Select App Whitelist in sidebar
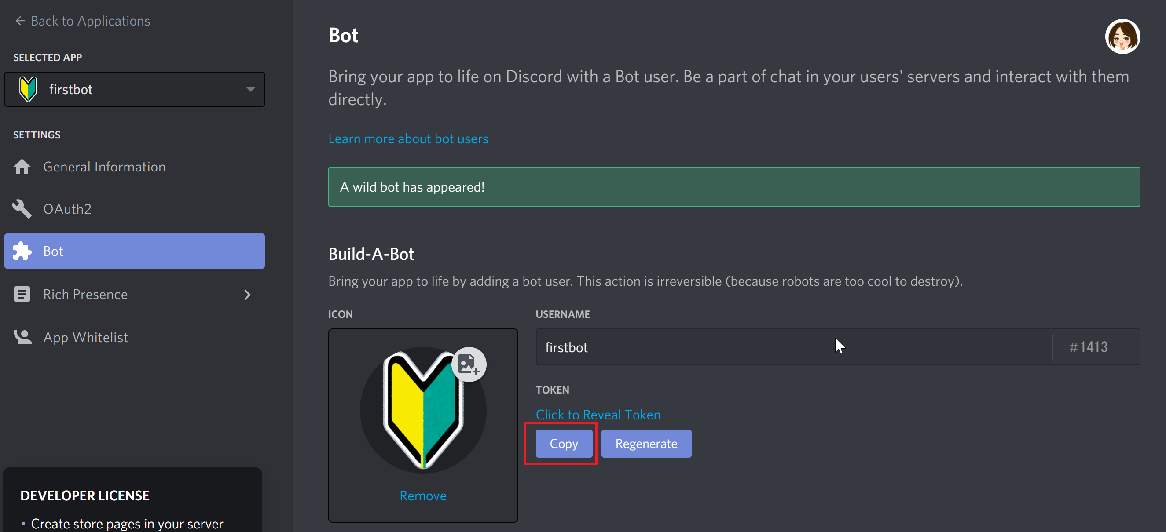1166x532 pixels. click(x=85, y=337)
